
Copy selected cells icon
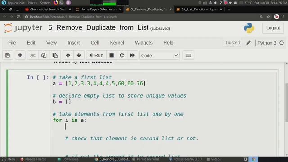(44, 55)
